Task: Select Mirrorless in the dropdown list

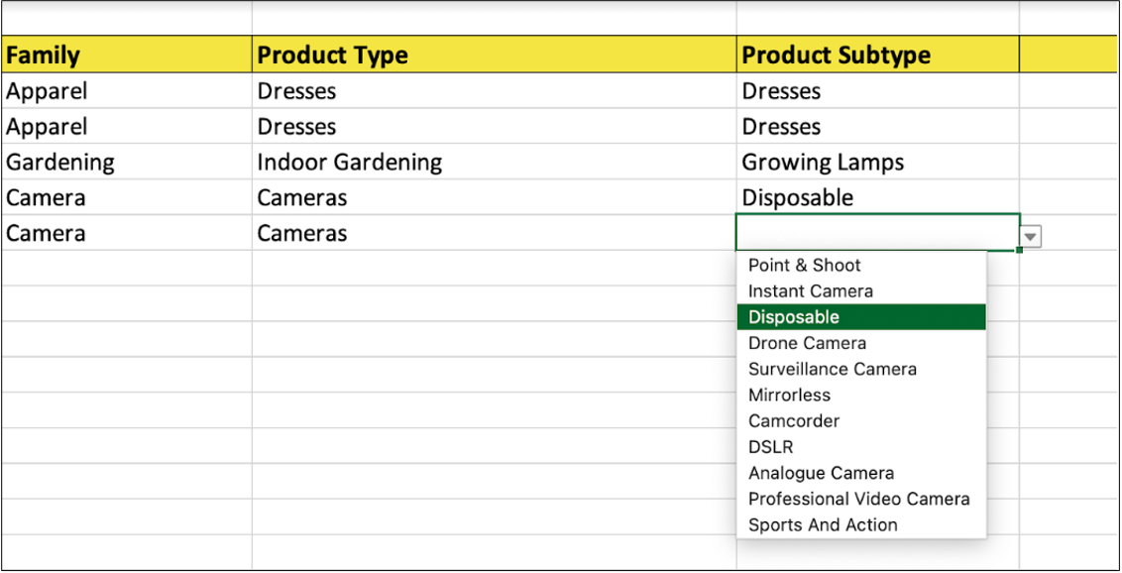Action: 789,395
